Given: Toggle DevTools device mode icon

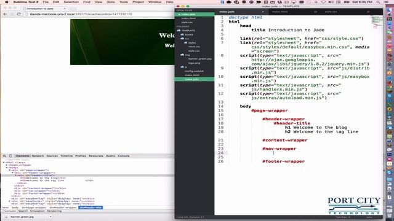Looking at the screenshot, I should coord(10,156).
